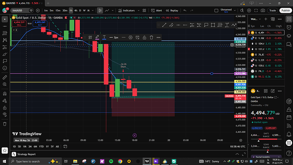
Task: Open Go to date calendar icon
Action: pyautogui.click(x=65, y=146)
